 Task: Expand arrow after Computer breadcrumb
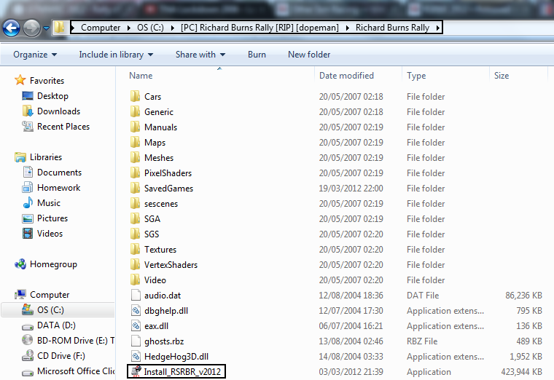(x=129, y=28)
